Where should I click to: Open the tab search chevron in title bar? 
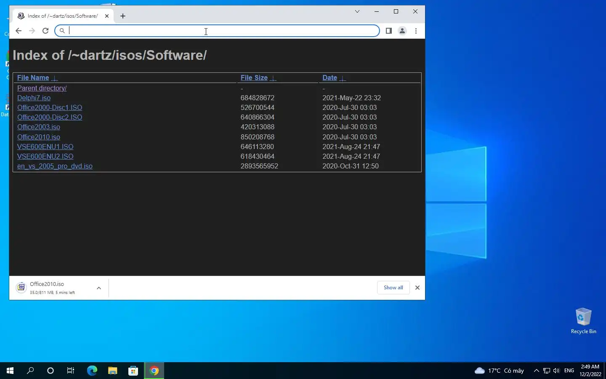point(357,11)
